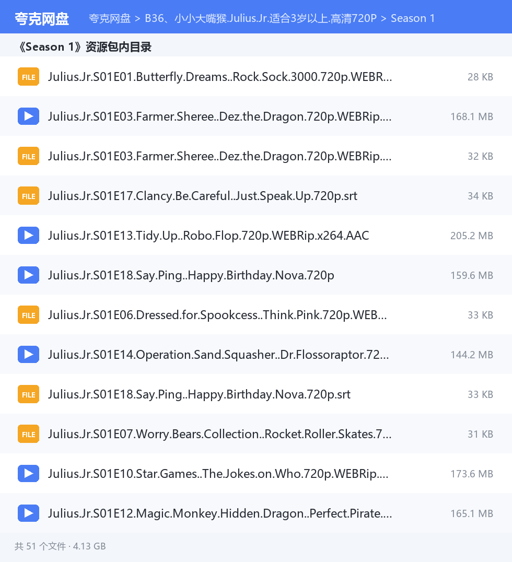Image resolution: width=512 pixels, height=562 pixels.
Task: Select the 173.6 MB Star Games row
Action: (x=256, y=474)
